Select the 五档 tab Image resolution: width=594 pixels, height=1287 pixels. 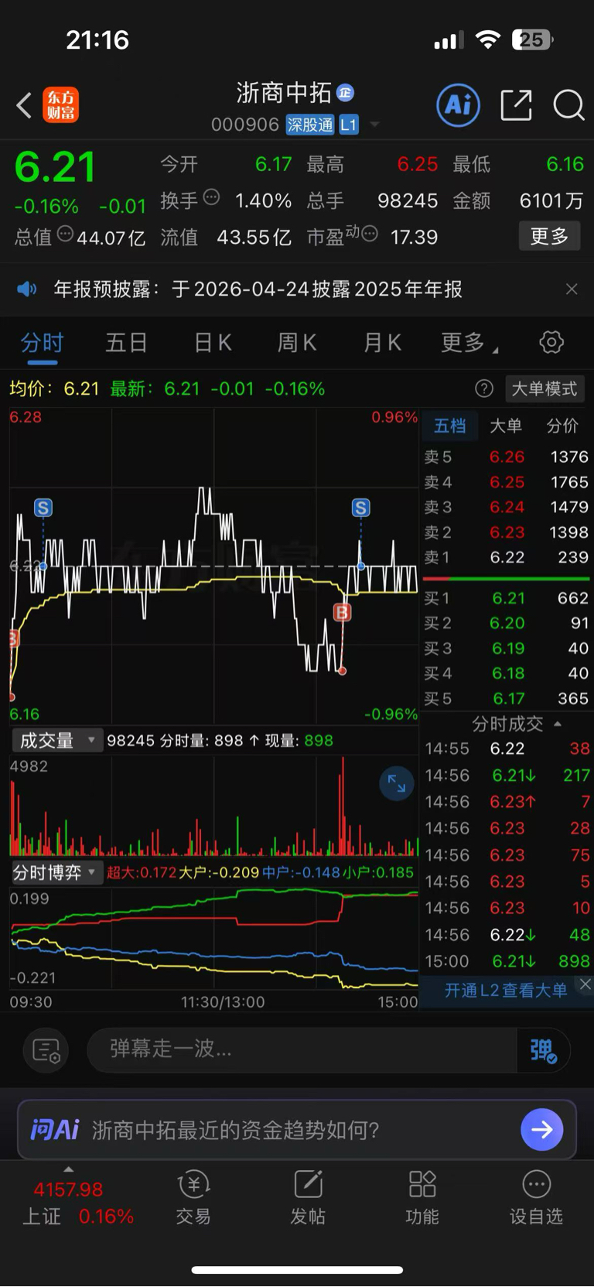point(450,426)
